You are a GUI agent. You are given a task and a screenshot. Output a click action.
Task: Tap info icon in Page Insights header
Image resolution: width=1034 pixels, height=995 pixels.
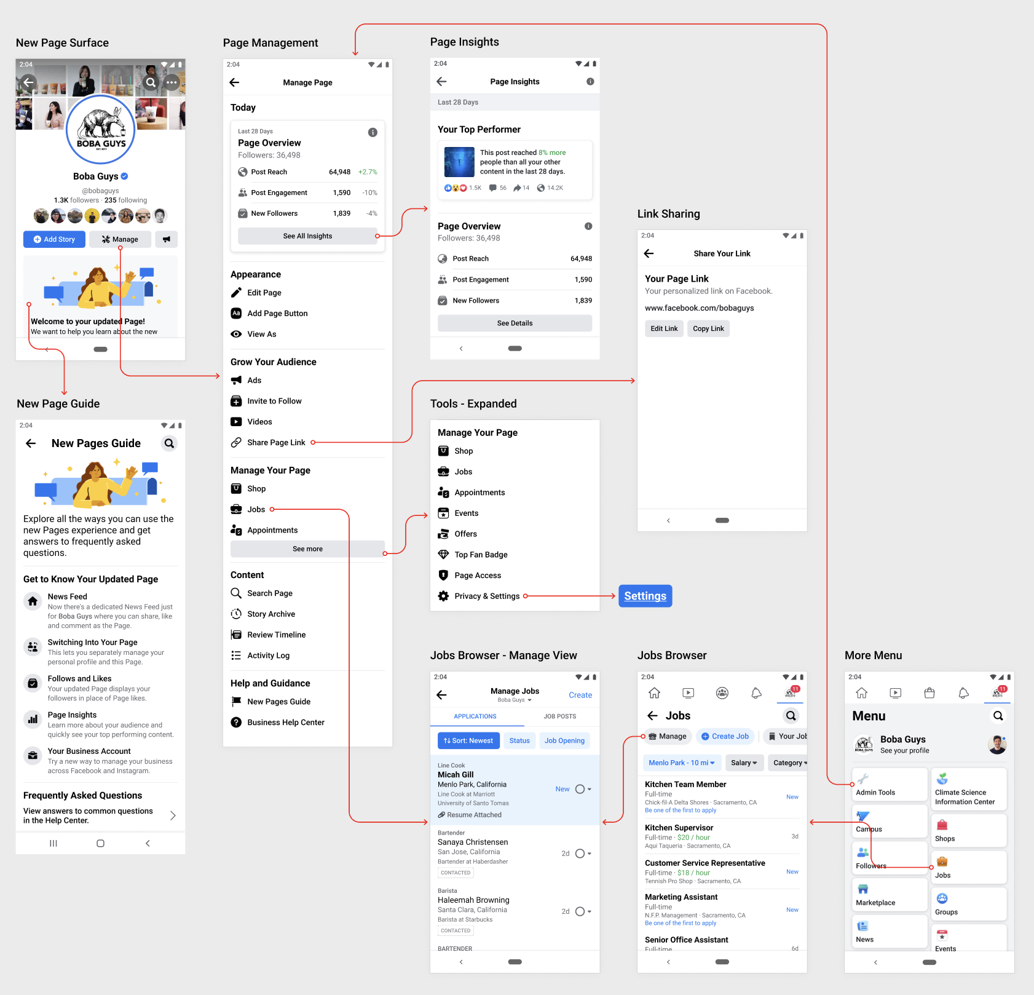pyautogui.click(x=590, y=82)
